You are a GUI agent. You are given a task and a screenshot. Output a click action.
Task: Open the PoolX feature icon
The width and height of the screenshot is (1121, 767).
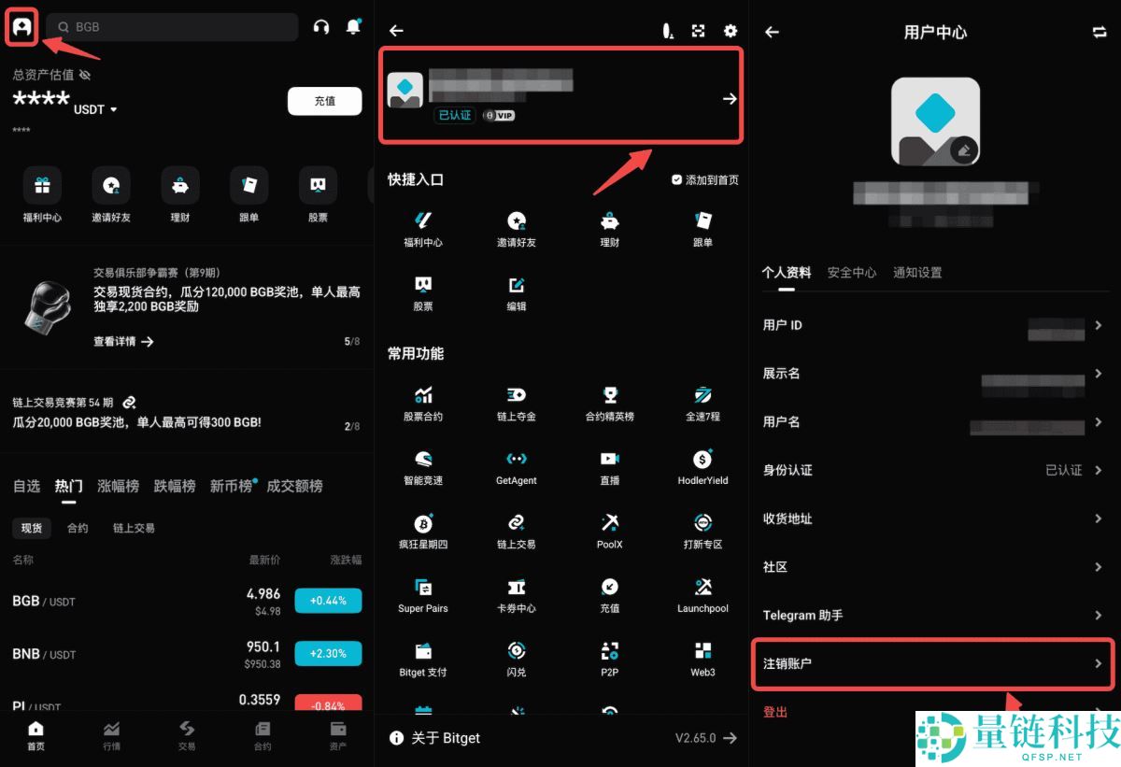coord(609,531)
